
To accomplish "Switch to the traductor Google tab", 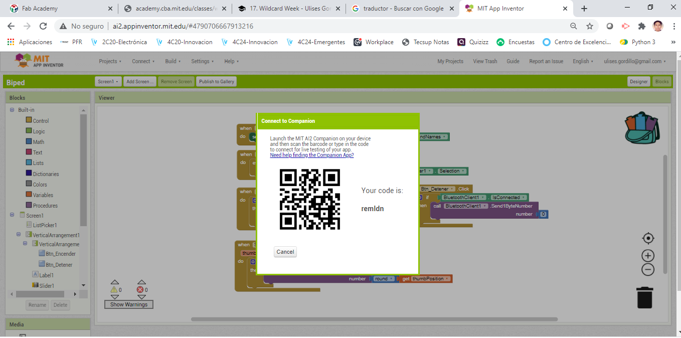I will (x=402, y=9).
